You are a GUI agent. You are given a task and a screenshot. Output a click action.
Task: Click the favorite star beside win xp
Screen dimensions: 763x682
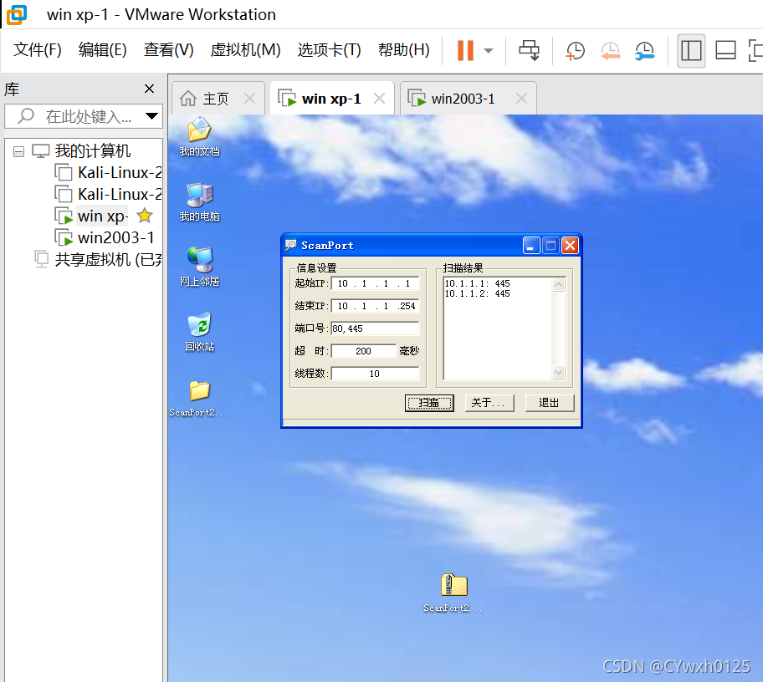click(145, 215)
